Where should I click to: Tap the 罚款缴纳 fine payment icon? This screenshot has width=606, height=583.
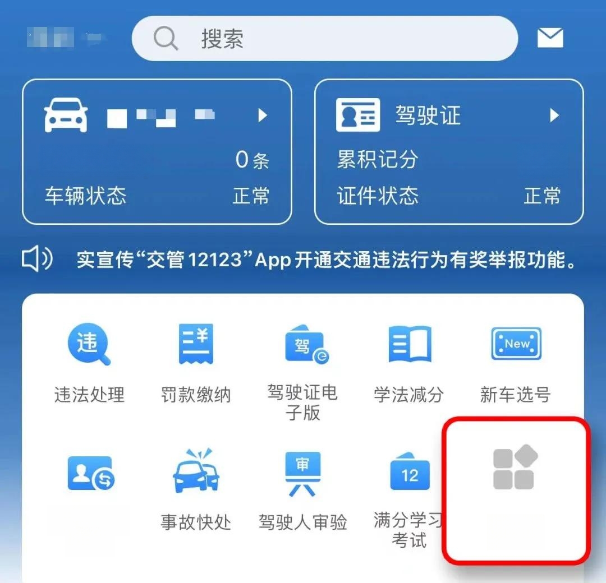196,344
